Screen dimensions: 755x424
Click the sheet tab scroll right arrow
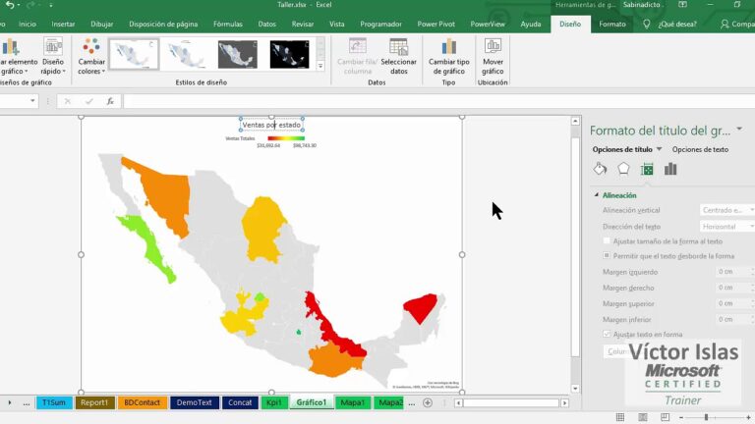[x=9, y=402]
